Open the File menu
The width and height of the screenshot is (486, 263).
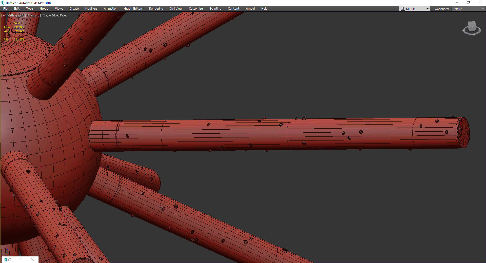[5, 9]
